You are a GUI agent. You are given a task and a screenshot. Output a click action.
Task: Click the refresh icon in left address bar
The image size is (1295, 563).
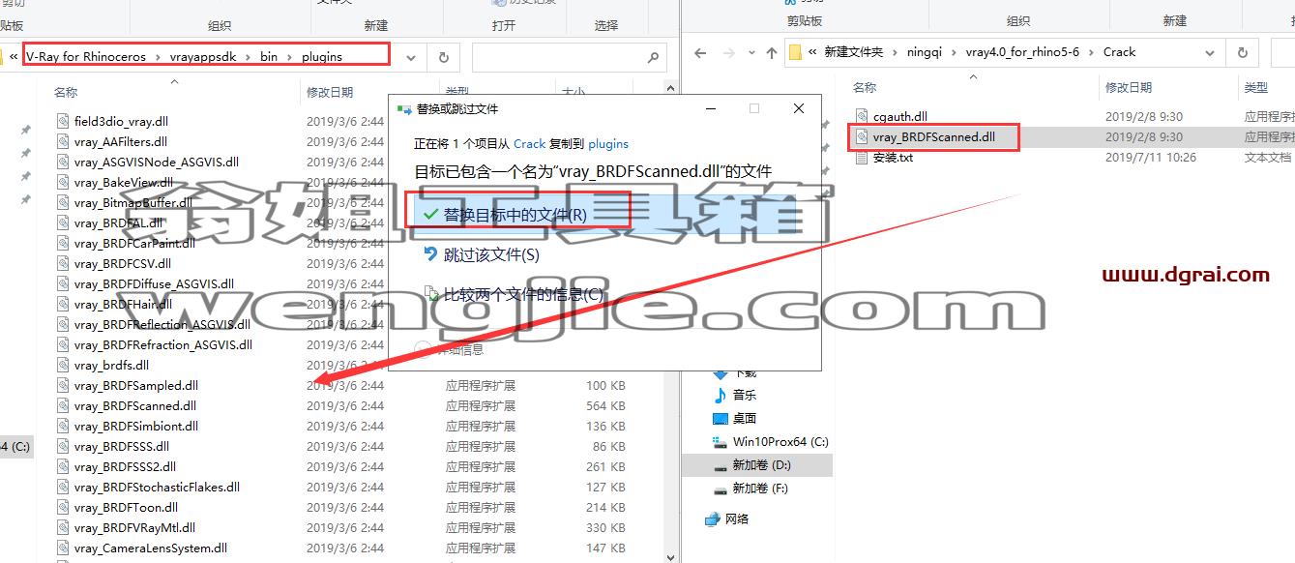coord(443,57)
